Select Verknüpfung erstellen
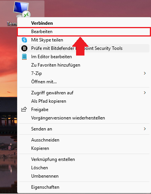Screen dimensions: 151x194 point(53,159)
